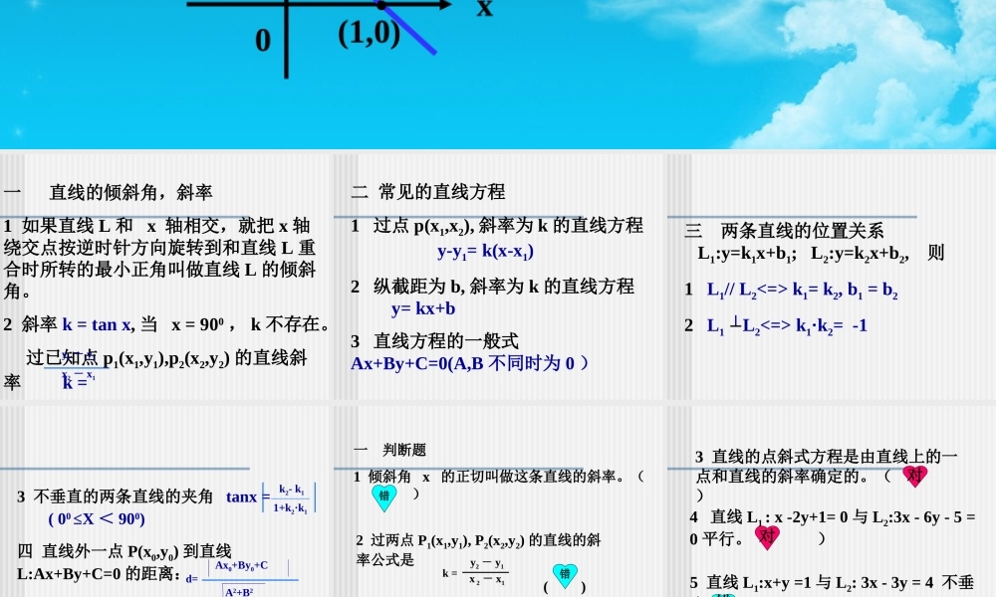
Task: Click the perpendicular condition L1 ⊥L2<=> k1·k2= -1
Action: tap(787, 326)
